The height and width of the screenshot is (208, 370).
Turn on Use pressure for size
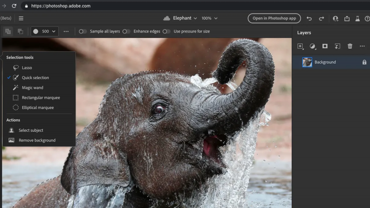(166, 31)
